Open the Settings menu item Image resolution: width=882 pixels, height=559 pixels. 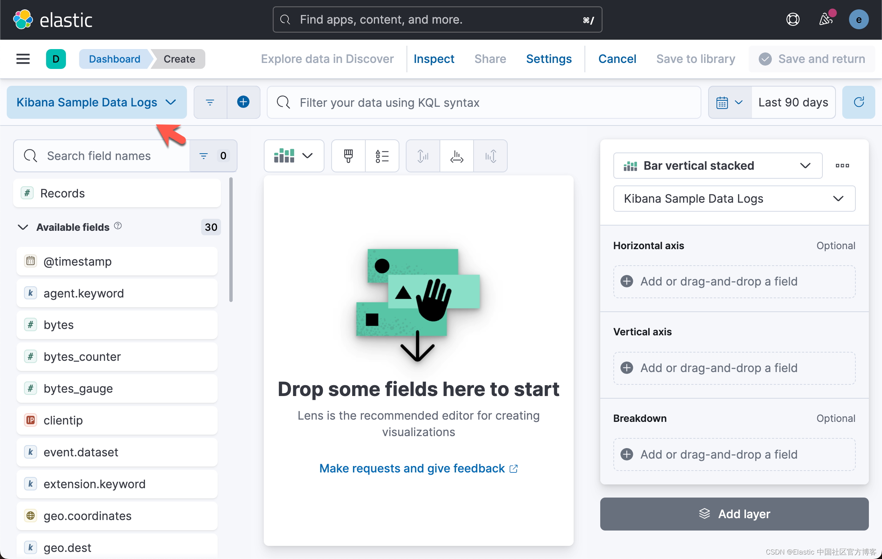pos(549,59)
